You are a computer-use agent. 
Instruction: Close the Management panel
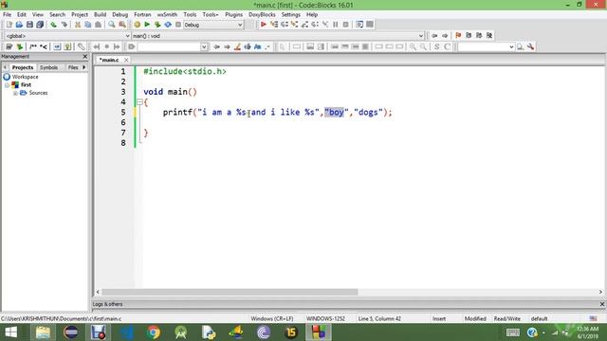[85, 57]
